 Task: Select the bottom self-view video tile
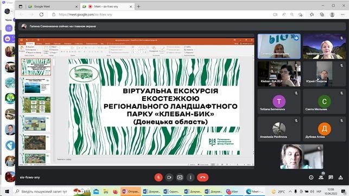(302, 156)
